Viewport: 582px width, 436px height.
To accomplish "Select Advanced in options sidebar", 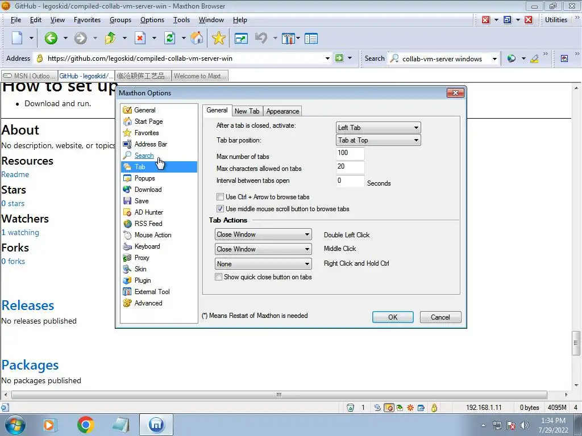I will pos(148,303).
